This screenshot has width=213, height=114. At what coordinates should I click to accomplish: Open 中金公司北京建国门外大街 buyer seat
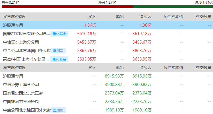click(27, 51)
